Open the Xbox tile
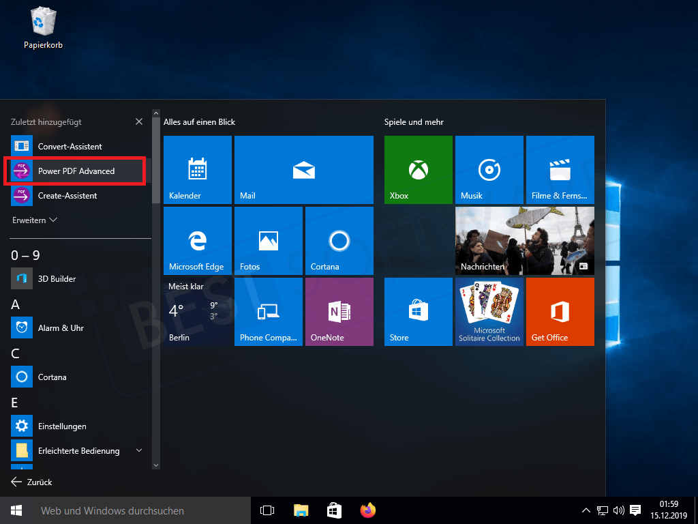This screenshot has height=524, width=698. point(418,170)
